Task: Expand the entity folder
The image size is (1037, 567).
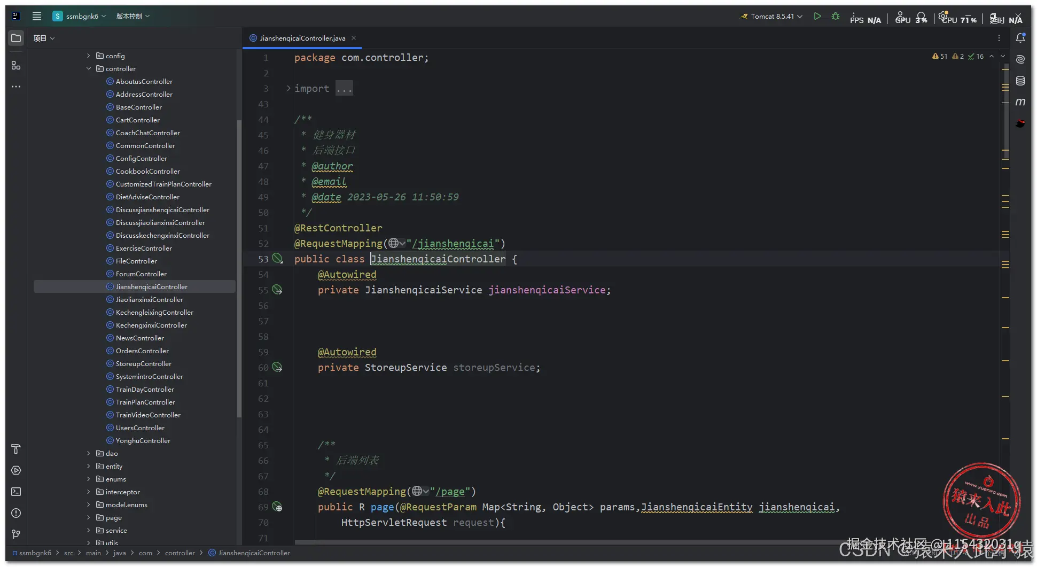Action: [89, 466]
